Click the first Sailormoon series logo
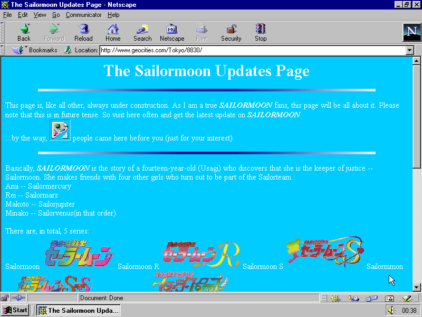This screenshot has height=317, width=422. click(78, 254)
